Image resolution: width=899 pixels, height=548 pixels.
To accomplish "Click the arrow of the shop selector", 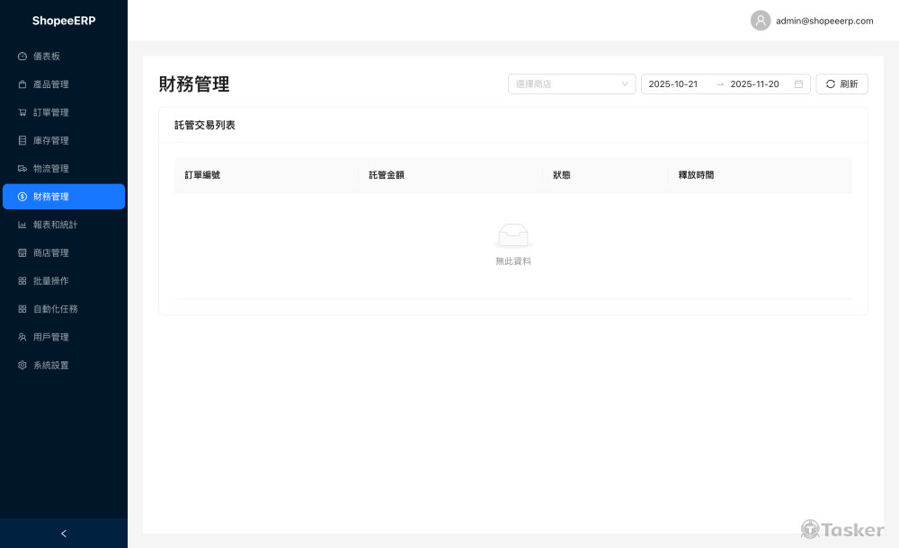I will point(626,84).
